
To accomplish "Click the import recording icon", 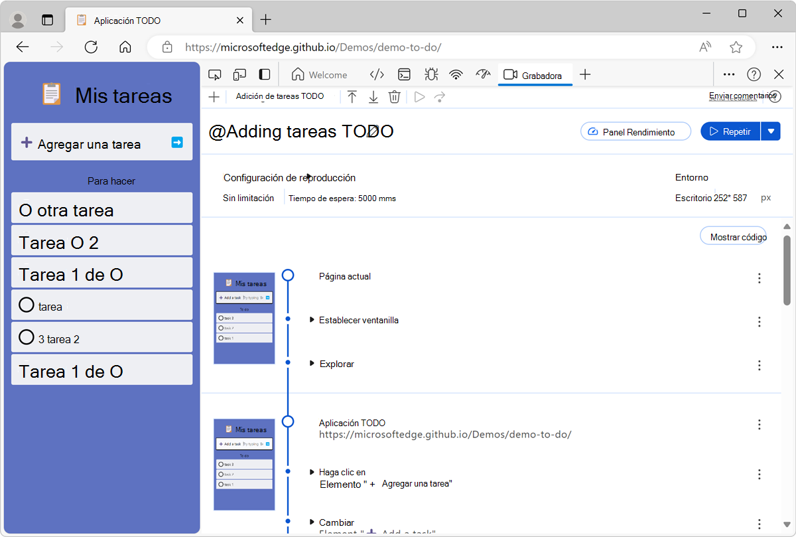I will [352, 97].
